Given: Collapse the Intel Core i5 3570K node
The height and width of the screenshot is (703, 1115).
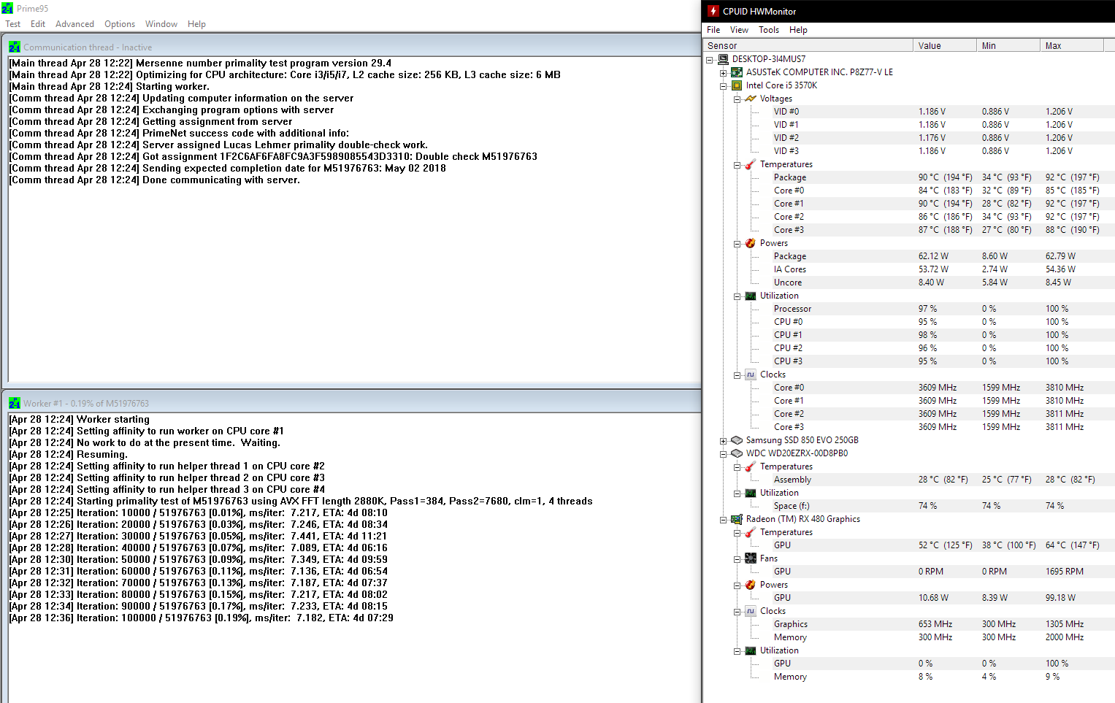Looking at the screenshot, I should pyautogui.click(x=724, y=85).
